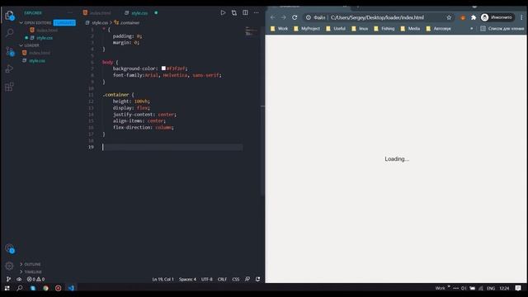Change line ending via CRLF status item
Screen dimensions: 528x297
222,279
